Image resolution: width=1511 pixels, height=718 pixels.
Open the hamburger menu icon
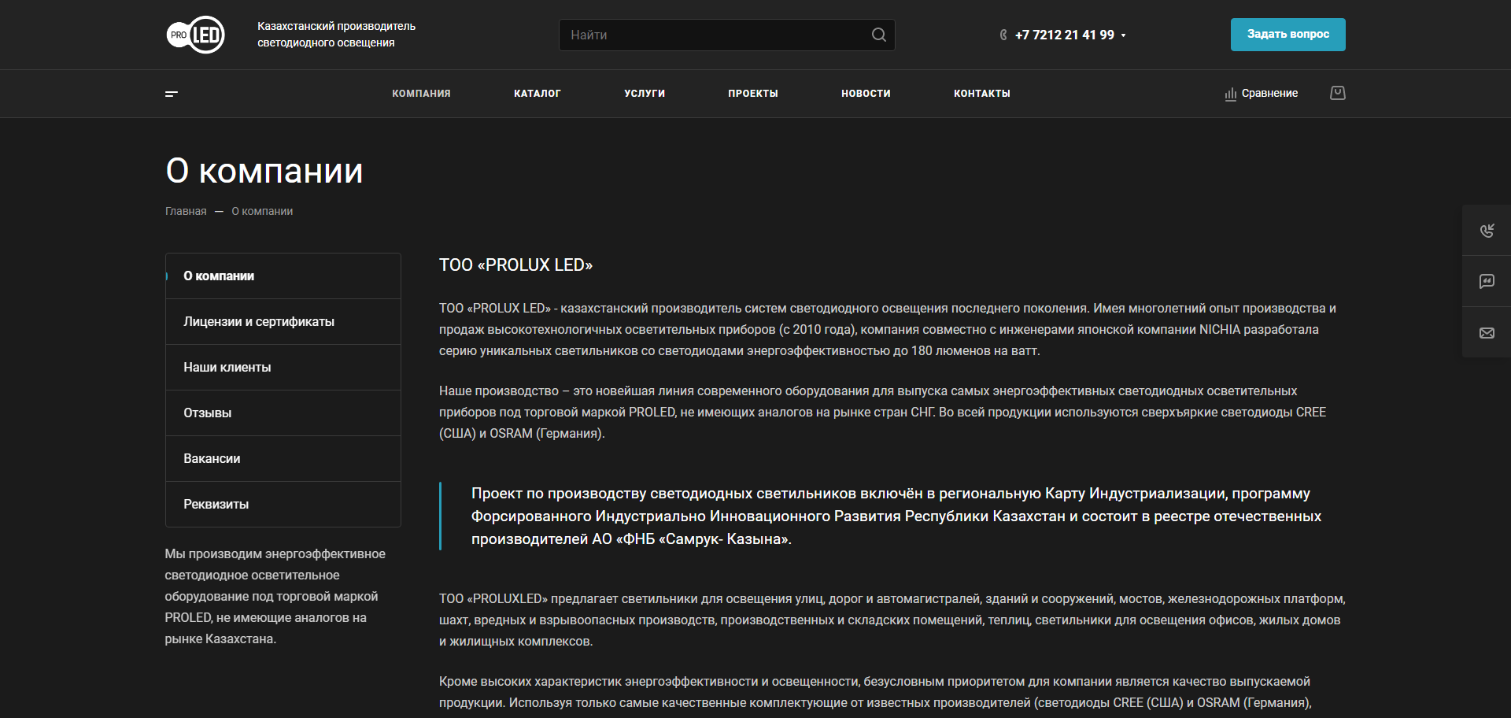pos(172,94)
